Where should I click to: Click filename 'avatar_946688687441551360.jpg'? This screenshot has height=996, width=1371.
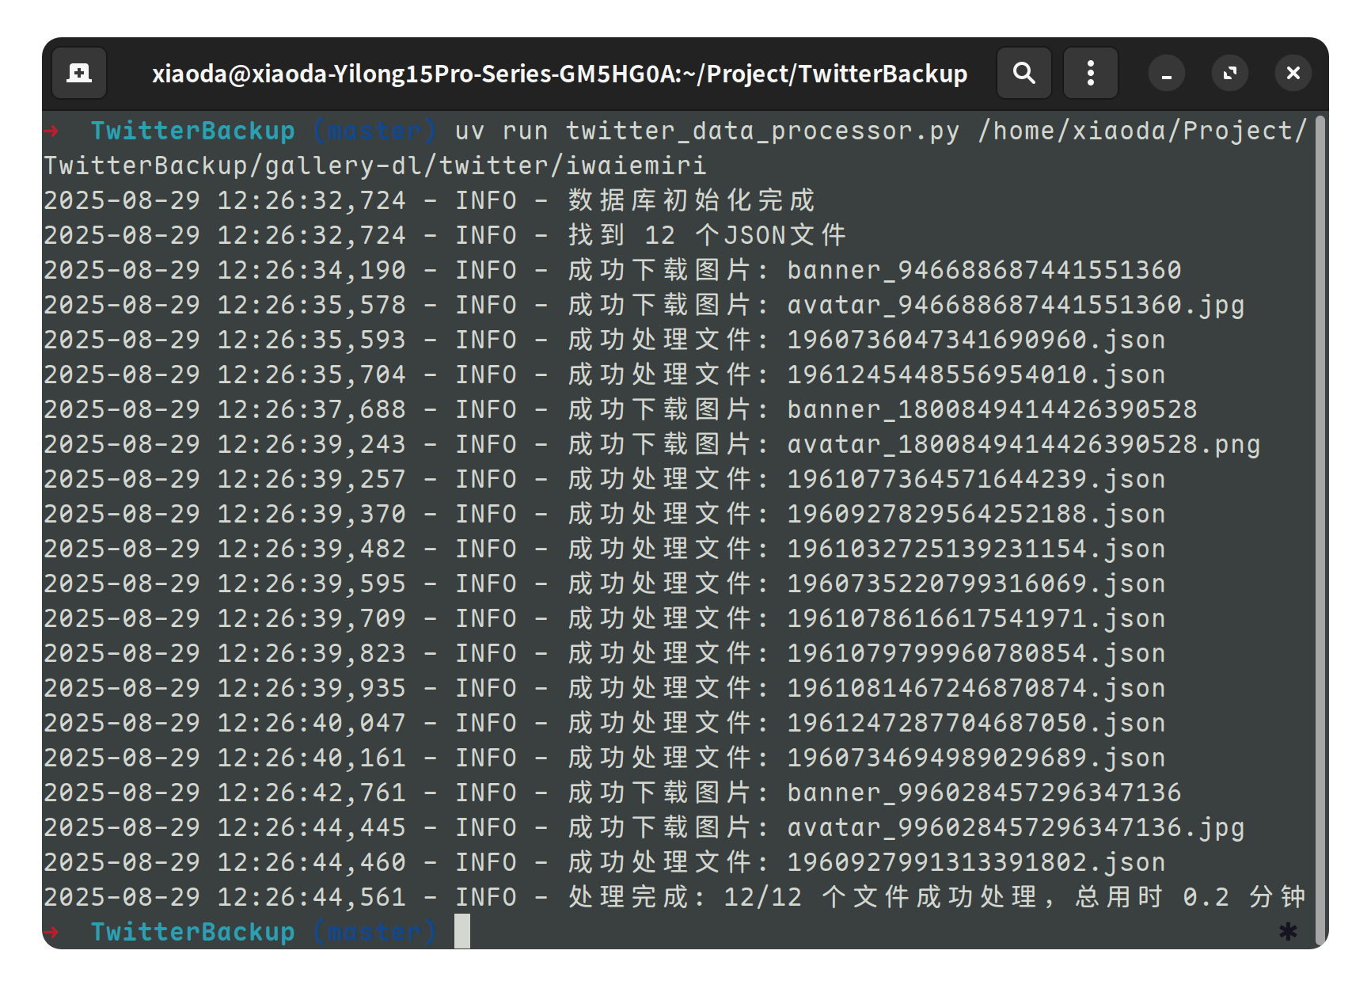pos(1016,305)
